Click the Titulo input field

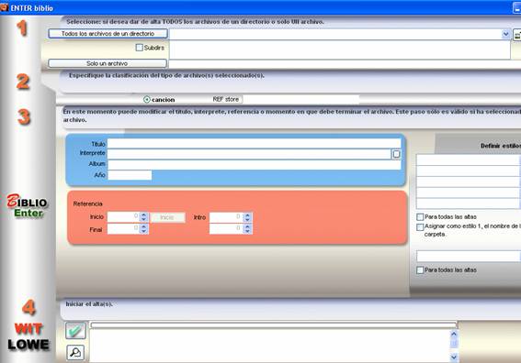pyautogui.click(x=255, y=144)
